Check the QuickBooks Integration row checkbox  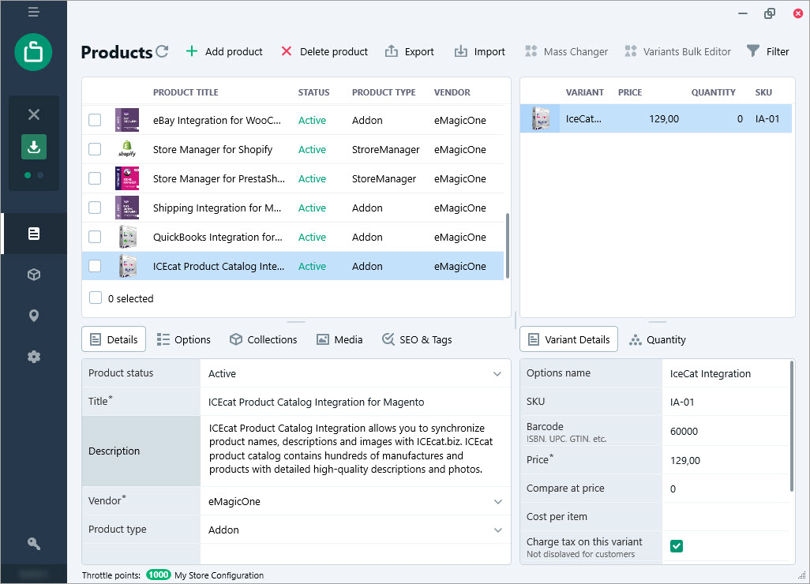coord(95,237)
